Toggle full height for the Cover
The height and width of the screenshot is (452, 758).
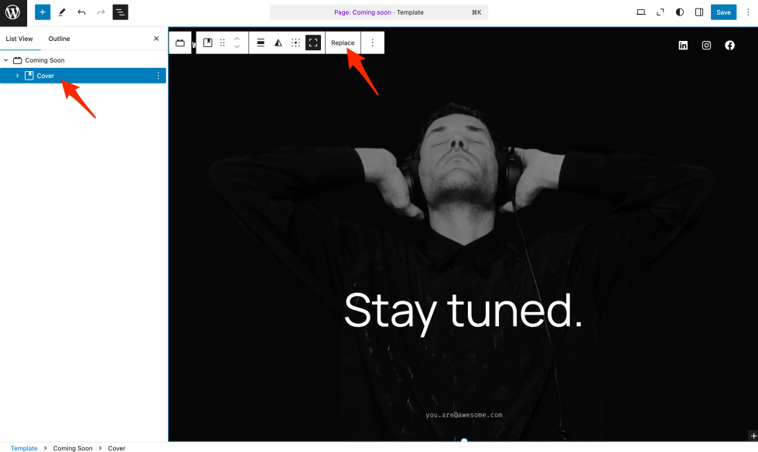tap(313, 43)
